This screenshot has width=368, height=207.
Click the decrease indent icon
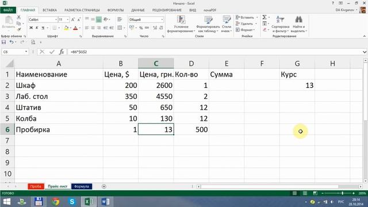click(x=105, y=28)
